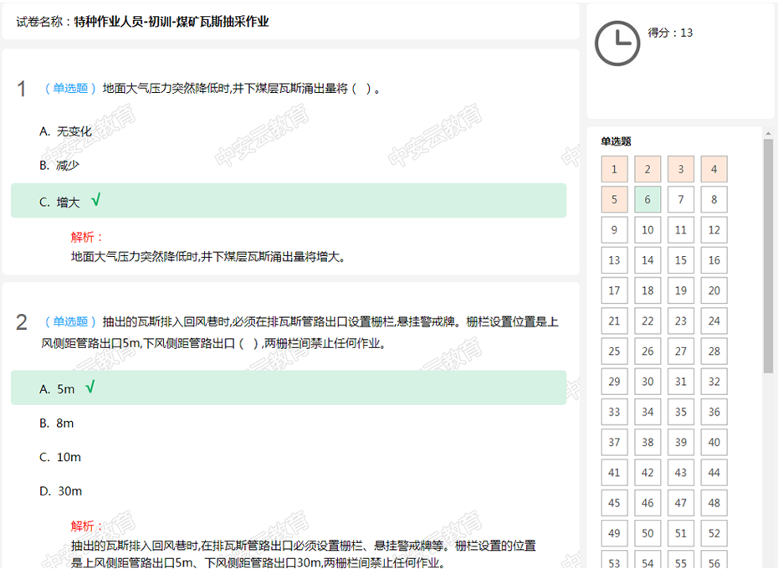Select option D 30m for question 2

tap(60, 491)
